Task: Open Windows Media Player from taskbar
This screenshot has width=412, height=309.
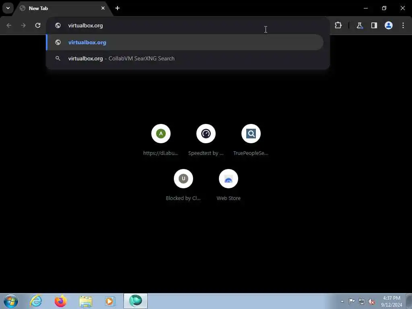Action: coord(110,301)
